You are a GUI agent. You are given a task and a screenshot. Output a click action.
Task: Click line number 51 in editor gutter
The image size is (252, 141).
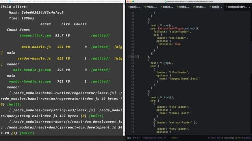[133, 56]
